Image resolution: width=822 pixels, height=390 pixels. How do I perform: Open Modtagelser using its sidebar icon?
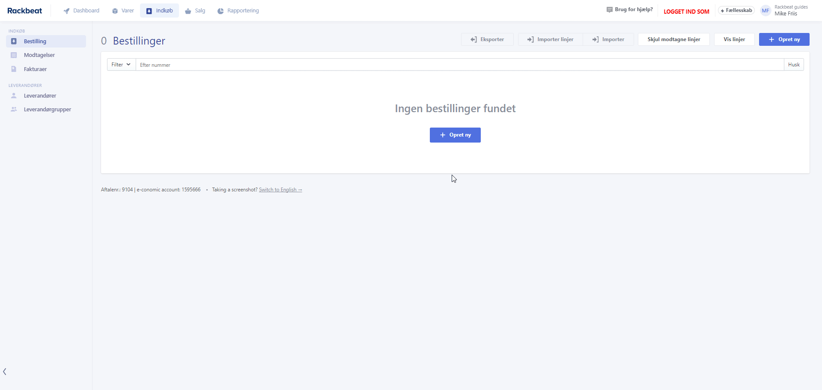pyautogui.click(x=14, y=55)
